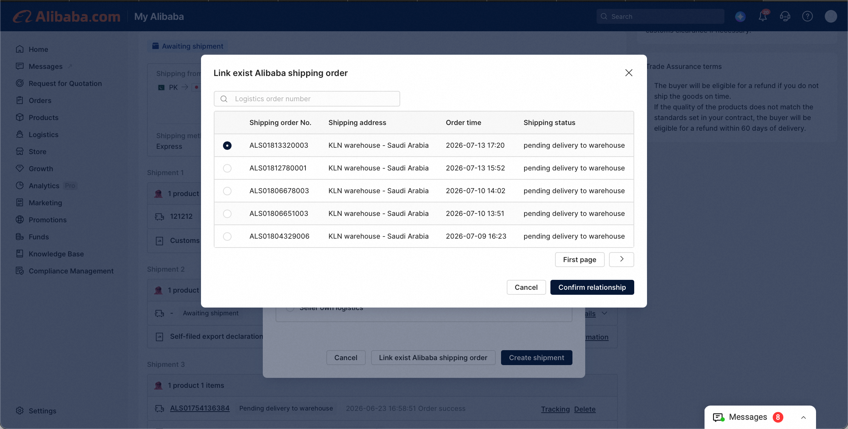The height and width of the screenshot is (429, 848).
Task: Click the First page button
Action: [580, 260]
